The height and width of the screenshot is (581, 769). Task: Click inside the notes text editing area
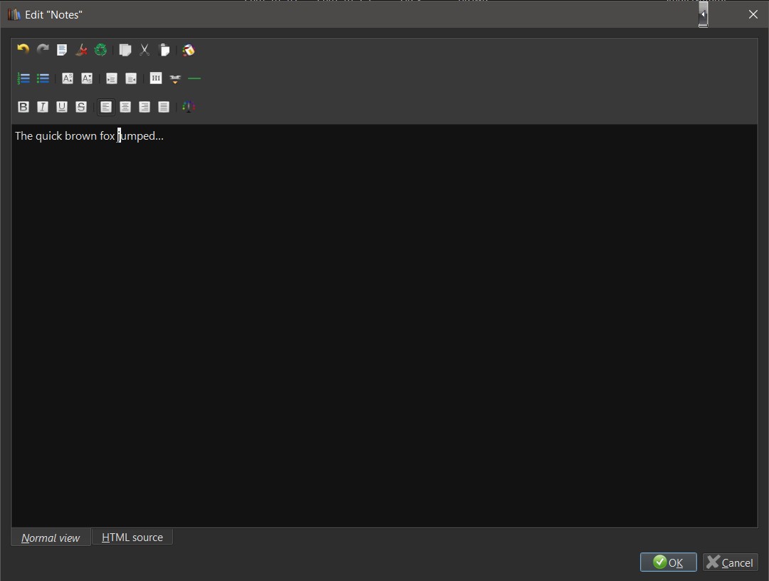tap(384, 326)
